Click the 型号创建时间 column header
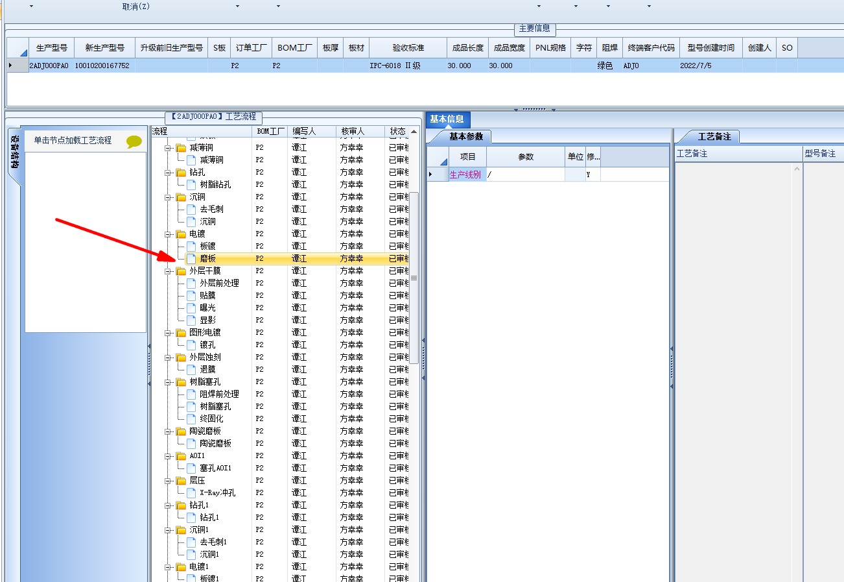 (x=711, y=48)
